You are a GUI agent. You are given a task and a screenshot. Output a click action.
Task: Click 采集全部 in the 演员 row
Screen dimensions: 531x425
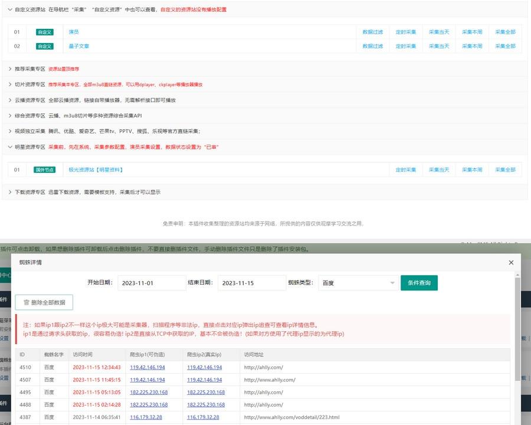tap(505, 32)
